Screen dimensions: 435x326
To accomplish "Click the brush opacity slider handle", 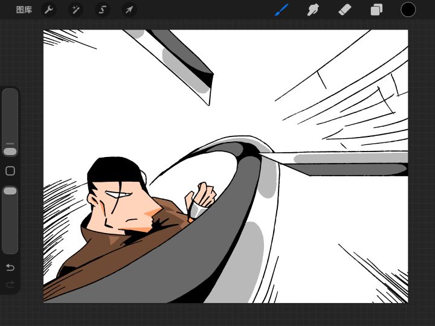I will click(10, 191).
